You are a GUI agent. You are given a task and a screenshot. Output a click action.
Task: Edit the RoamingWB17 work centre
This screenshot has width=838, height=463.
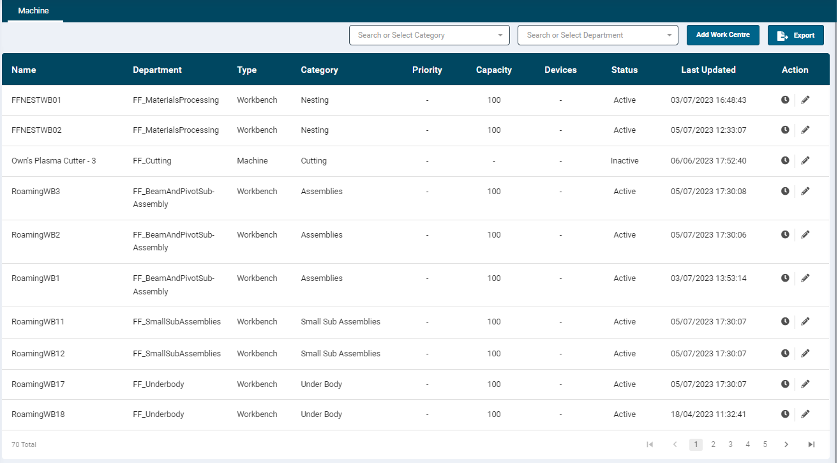pyautogui.click(x=805, y=384)
